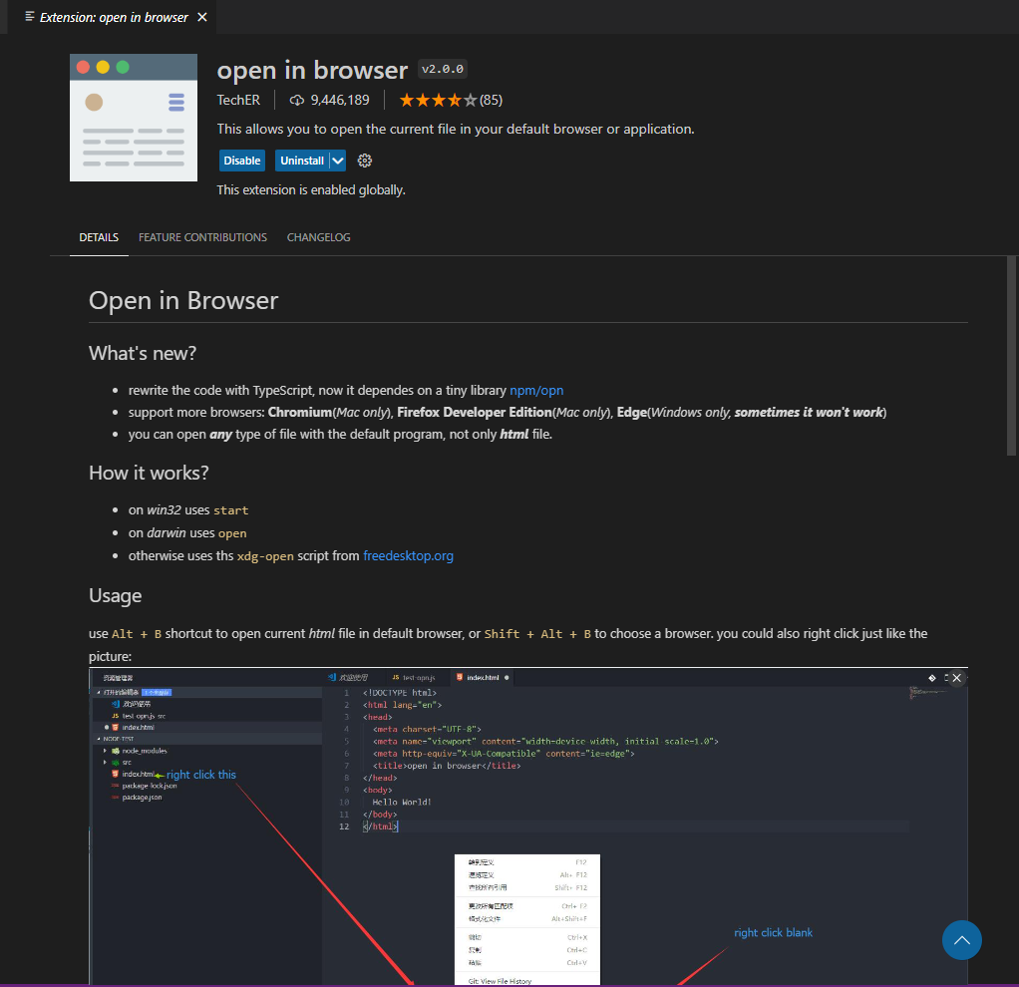Click the first gold rating star
This screenshot has width=1019, height=987.
(405, 100)
